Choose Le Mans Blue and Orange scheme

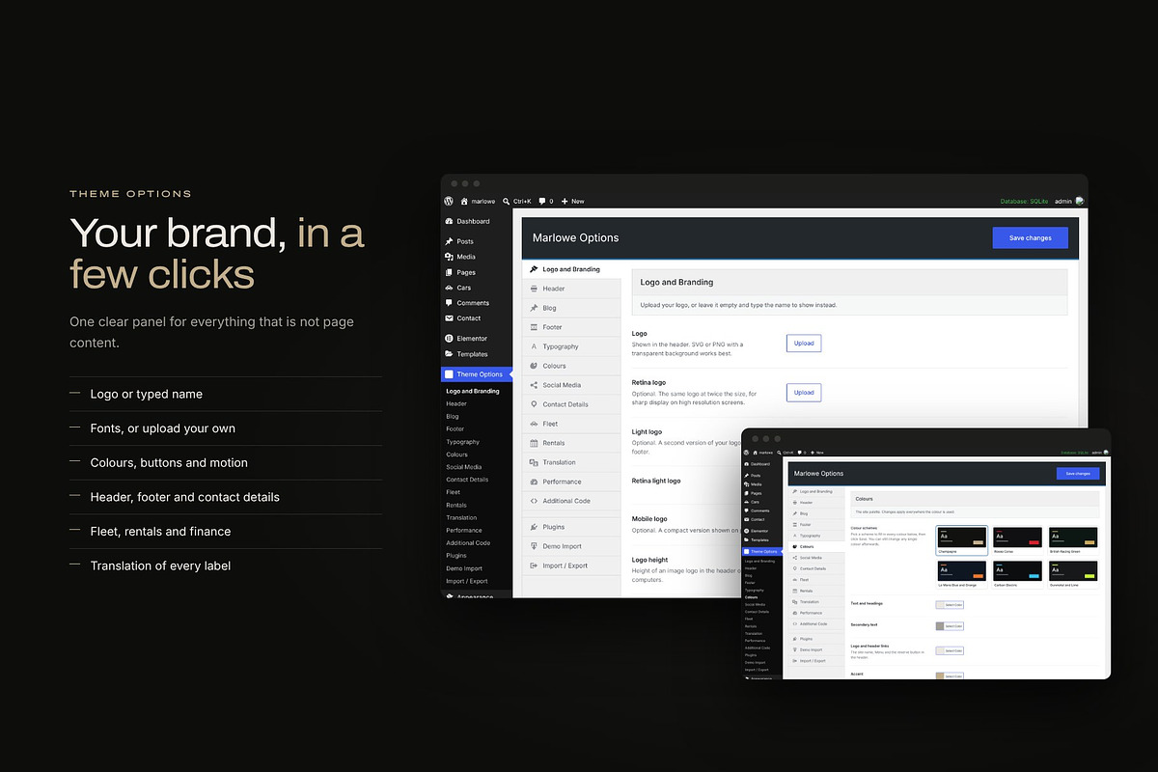[962, 574]
